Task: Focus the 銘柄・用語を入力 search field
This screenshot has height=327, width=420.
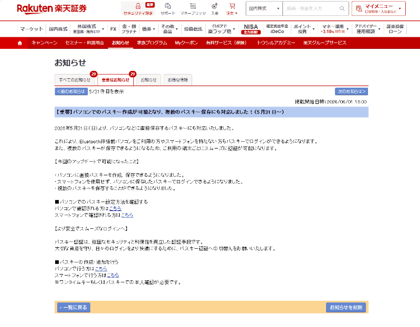Action: (x=311, y=8)
